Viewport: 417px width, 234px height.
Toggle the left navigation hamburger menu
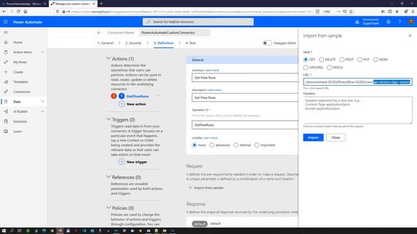pos(6,32)
